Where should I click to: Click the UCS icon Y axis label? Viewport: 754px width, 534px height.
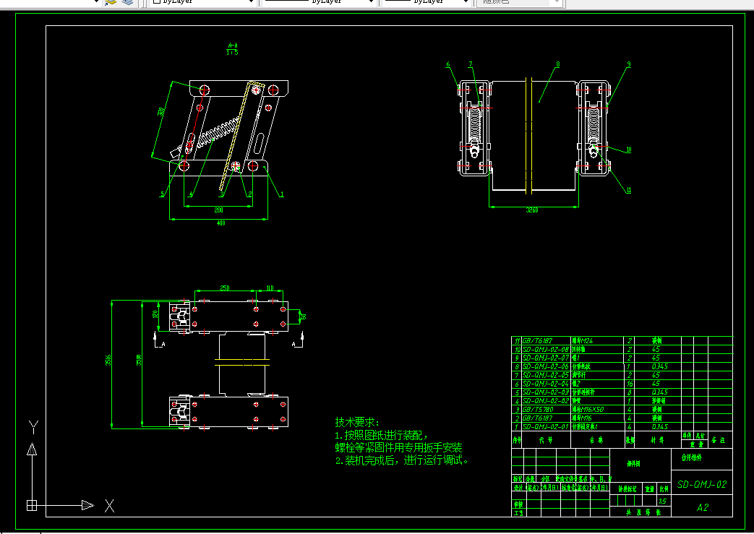[x=33, y=427]
